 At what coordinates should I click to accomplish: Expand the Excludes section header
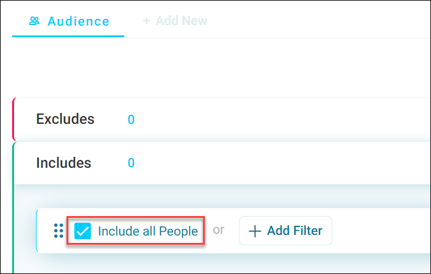[x=222, y=119]
